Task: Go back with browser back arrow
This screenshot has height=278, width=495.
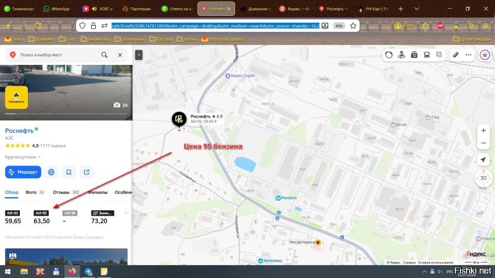Action: 9,26
